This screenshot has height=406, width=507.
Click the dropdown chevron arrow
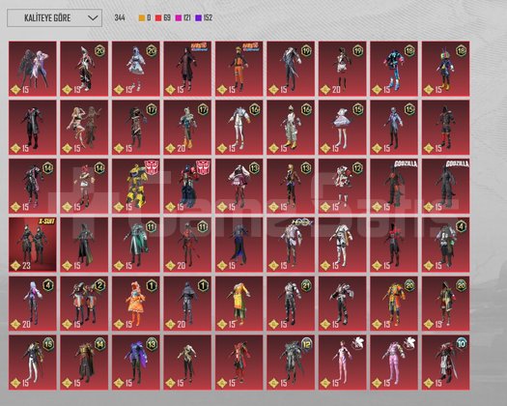tap(93, 17)
